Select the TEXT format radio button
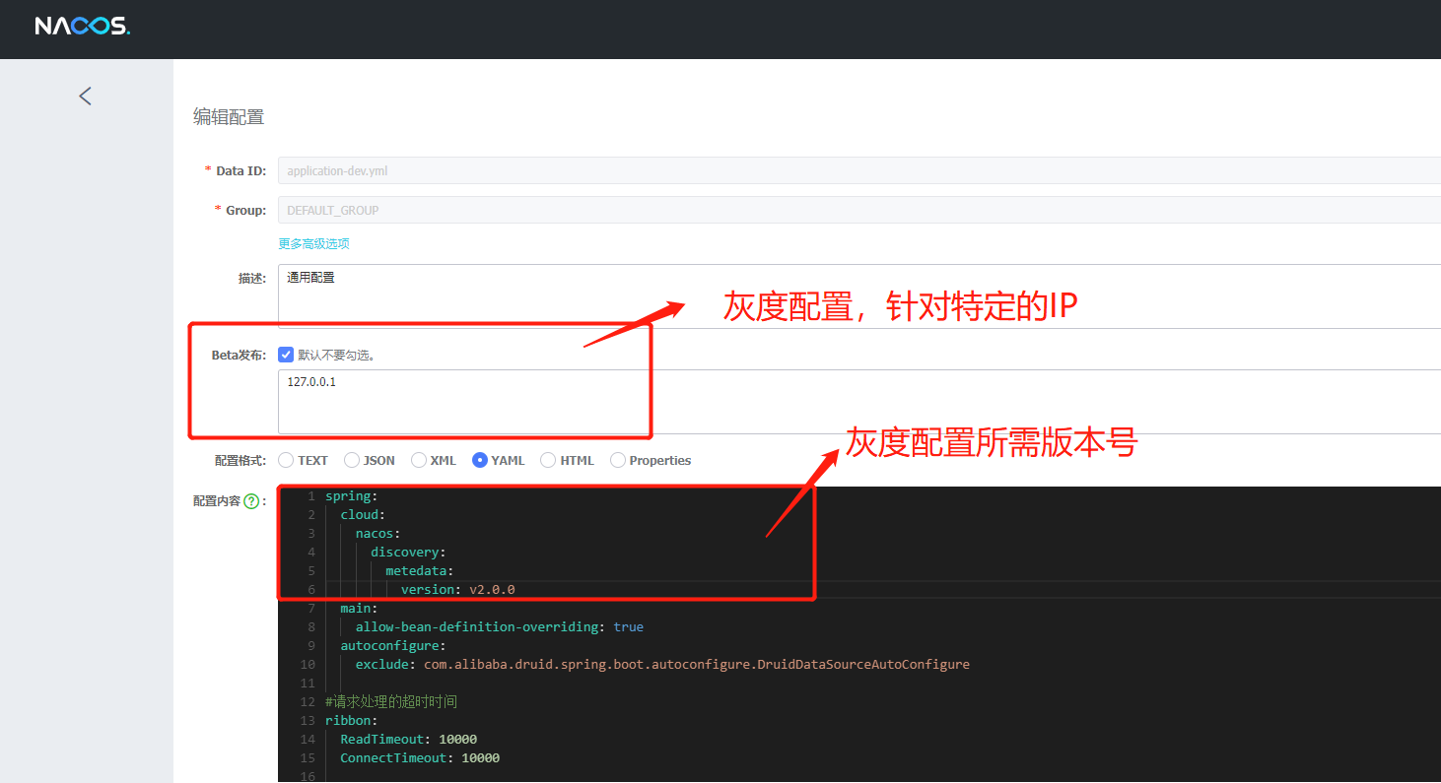The height and width of the screenshot is (783, 1441). [286, 460]
